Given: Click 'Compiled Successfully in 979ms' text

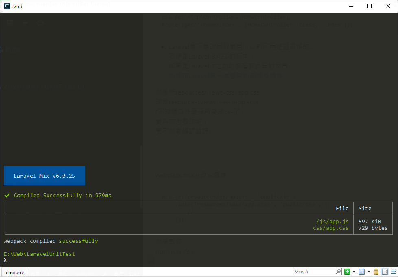Looking at the screenshot, I should point(62,196).
